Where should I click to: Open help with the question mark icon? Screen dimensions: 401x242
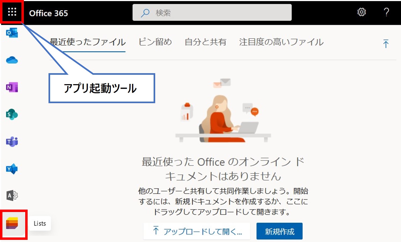(x=386, y=12)
